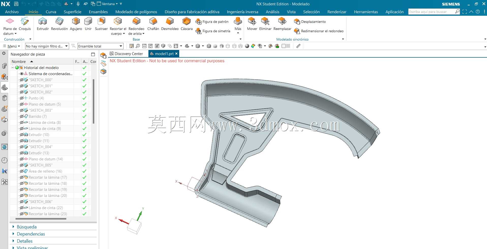Click the command search field

pos(432,12)
